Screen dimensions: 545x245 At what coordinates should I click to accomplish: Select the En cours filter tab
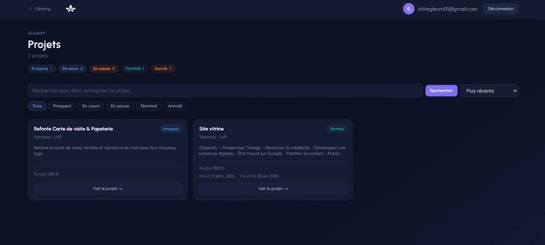pos(91,106)
